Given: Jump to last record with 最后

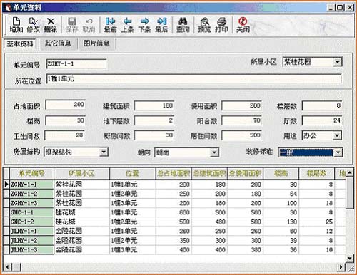Looking at the screenshot, I should (161, 25).
